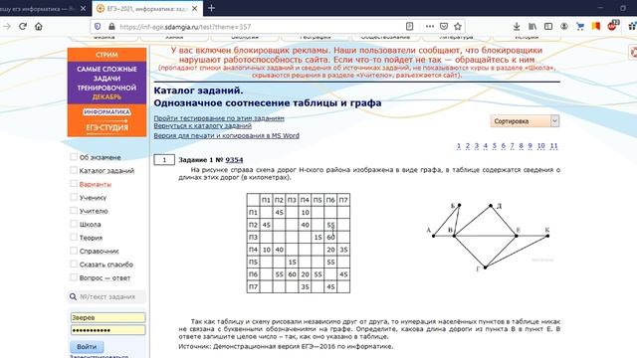Viewport: 637px width, 358px height.
Task: Open task number 9354 link
Action: pyautogui.click(x=234, y=160)
